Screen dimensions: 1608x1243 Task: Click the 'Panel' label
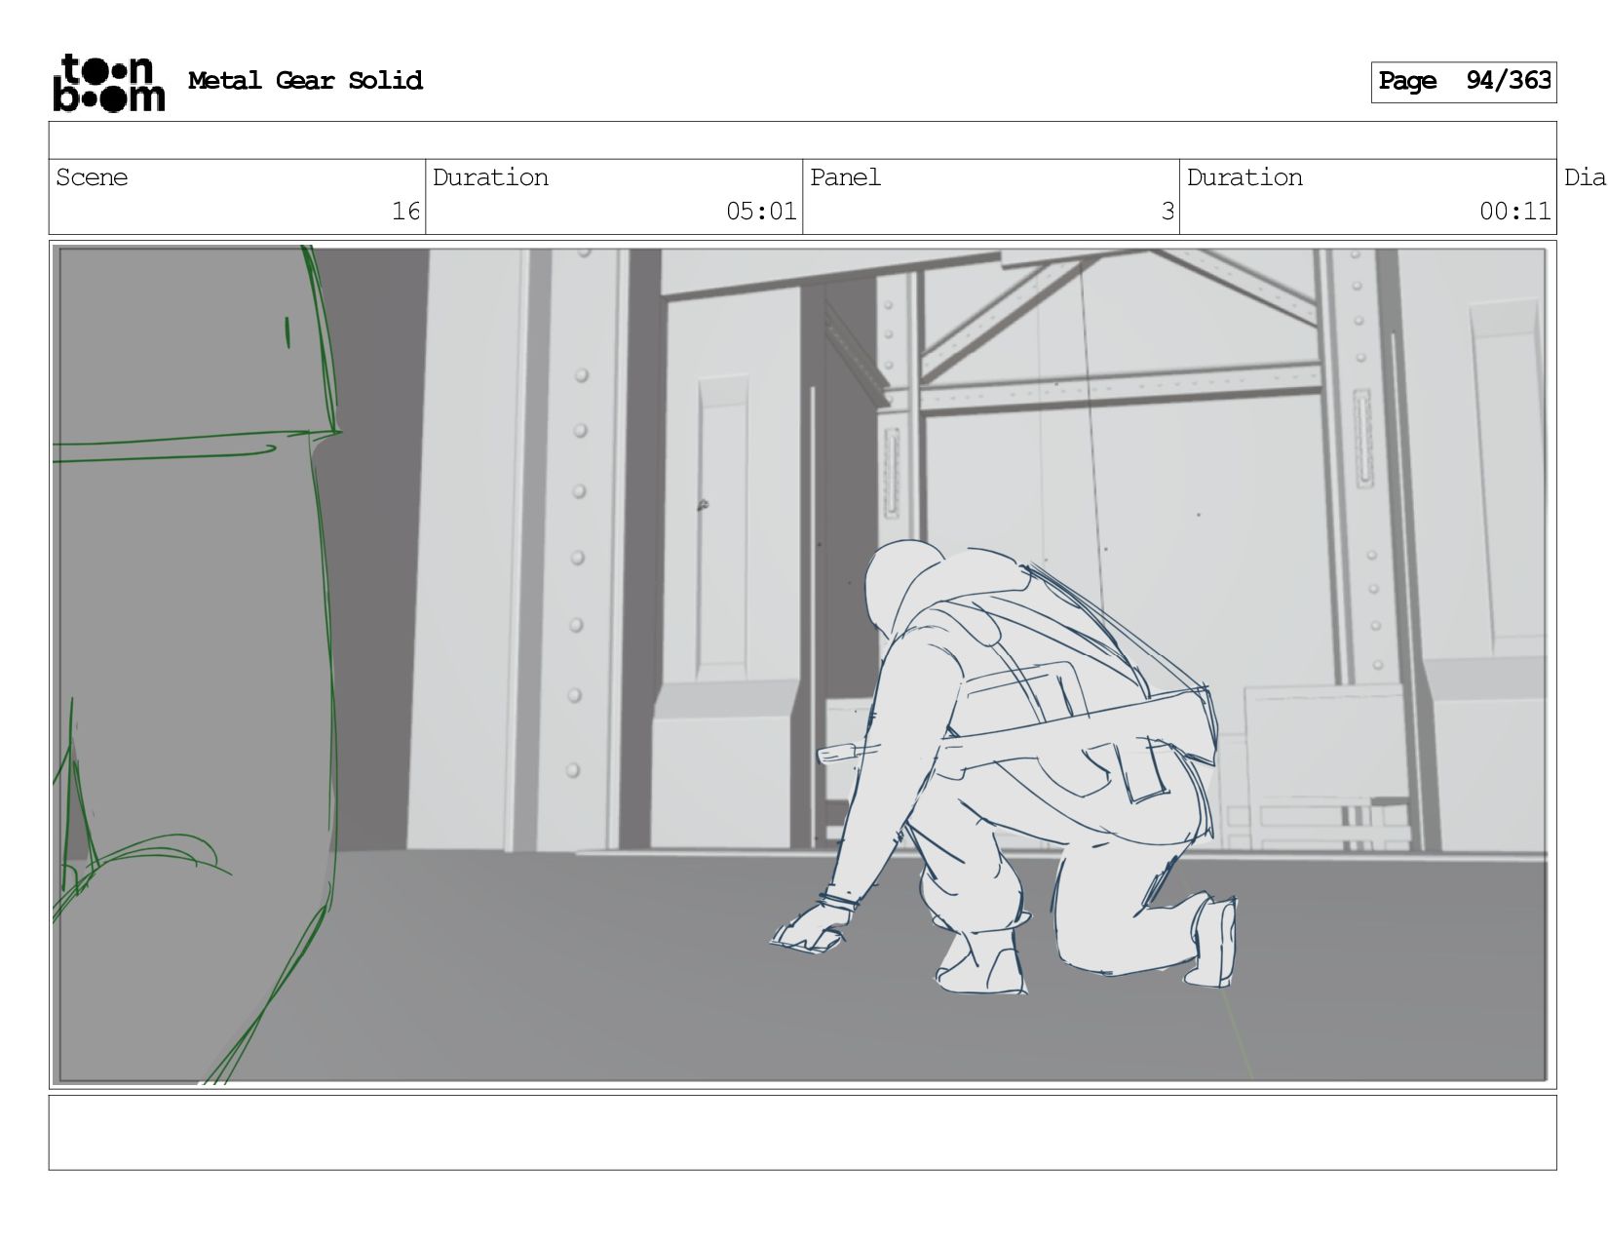click(845, 177)
